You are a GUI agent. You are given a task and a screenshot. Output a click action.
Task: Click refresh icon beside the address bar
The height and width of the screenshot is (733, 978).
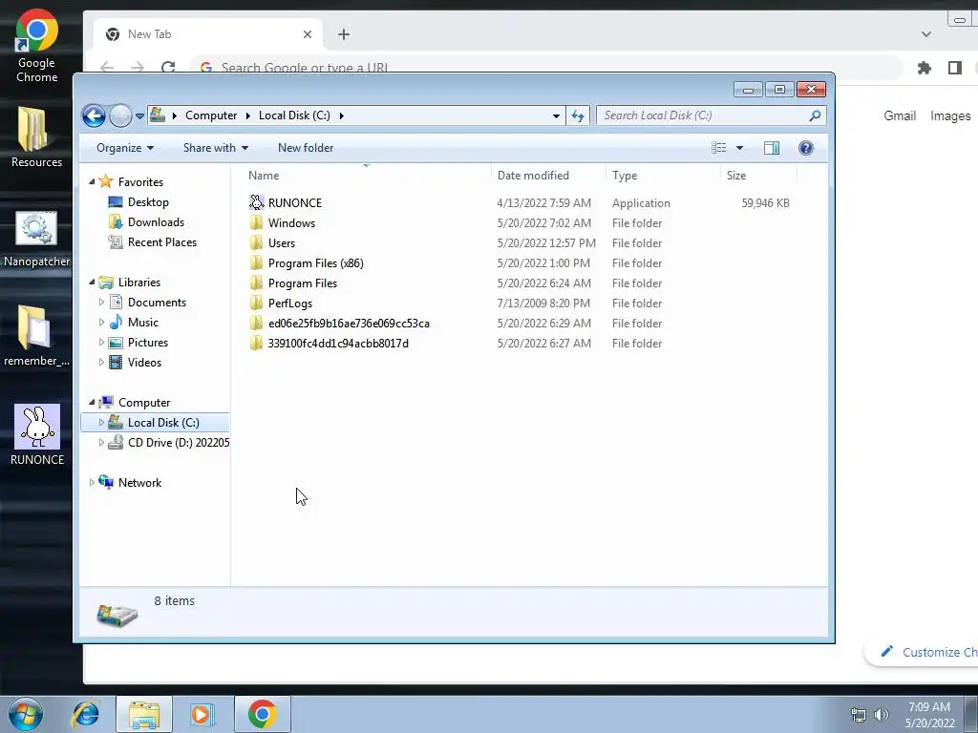click(578, 115)
